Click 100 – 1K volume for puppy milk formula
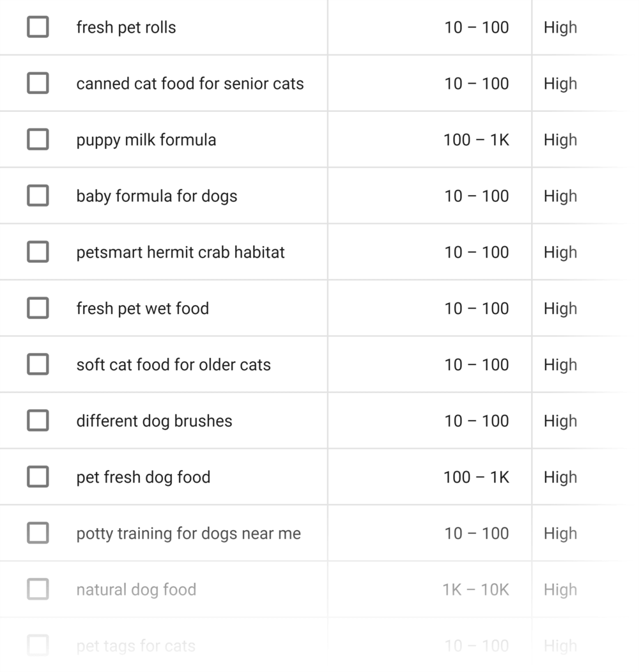Image resolution: width=639 pixels, height=672 pixels. [476, 140]
